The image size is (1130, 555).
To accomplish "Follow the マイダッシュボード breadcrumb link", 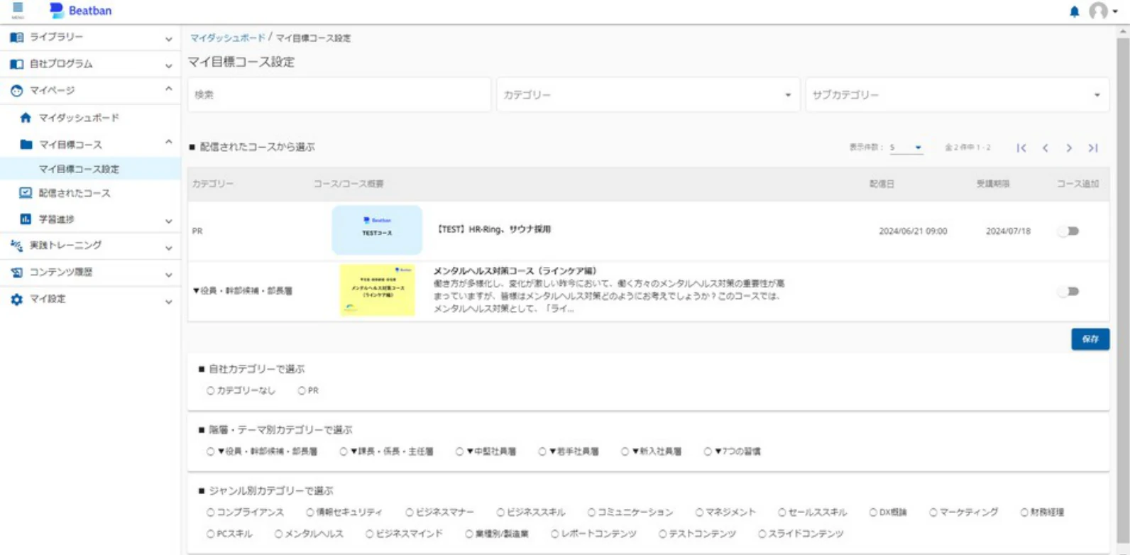I will [227, 38].
